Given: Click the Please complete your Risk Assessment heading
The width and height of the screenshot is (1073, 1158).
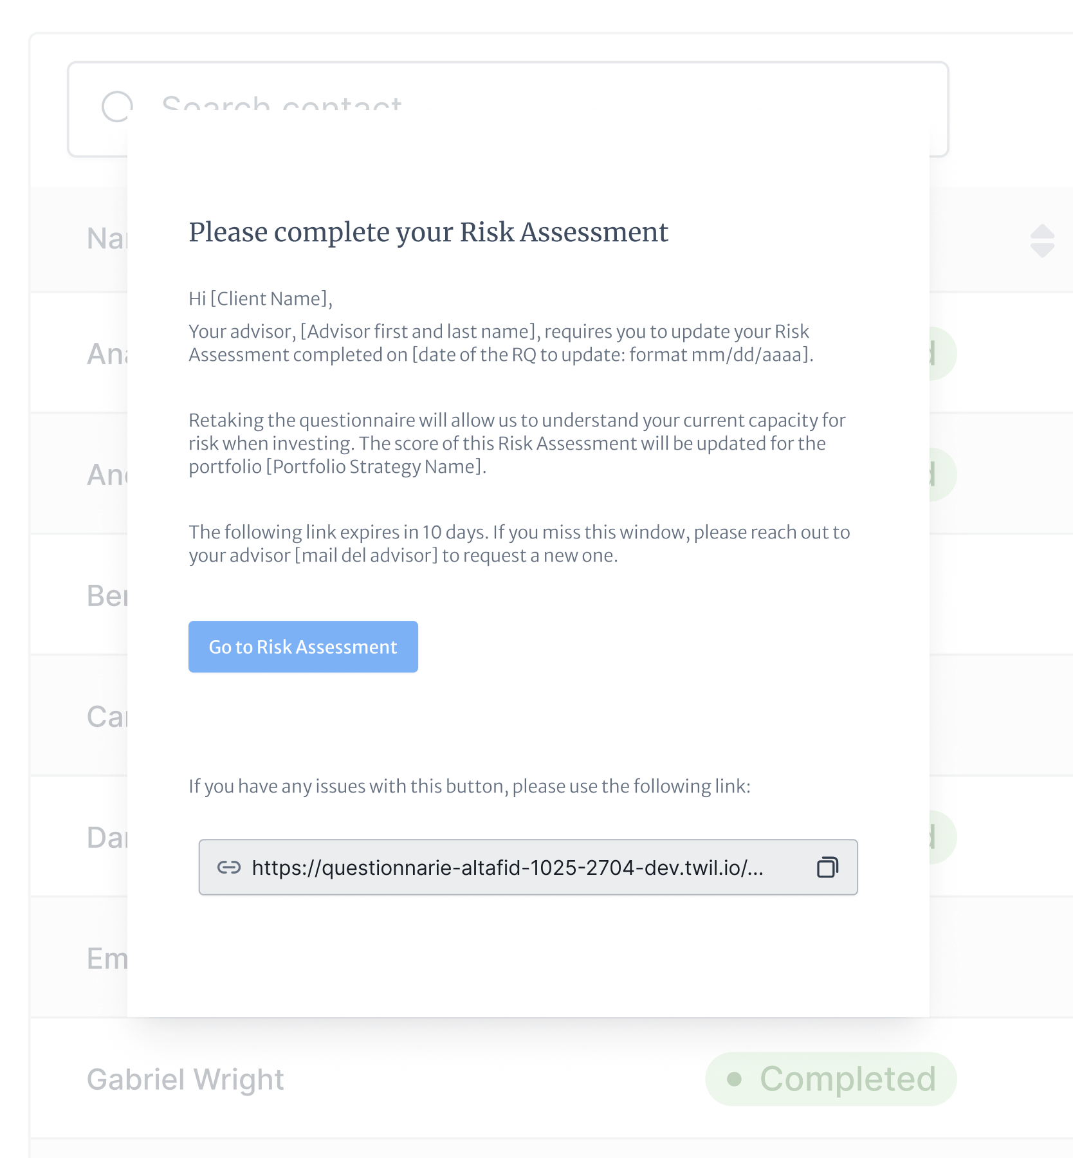Looking at the screenshot, I should click(x=428, y=232).
